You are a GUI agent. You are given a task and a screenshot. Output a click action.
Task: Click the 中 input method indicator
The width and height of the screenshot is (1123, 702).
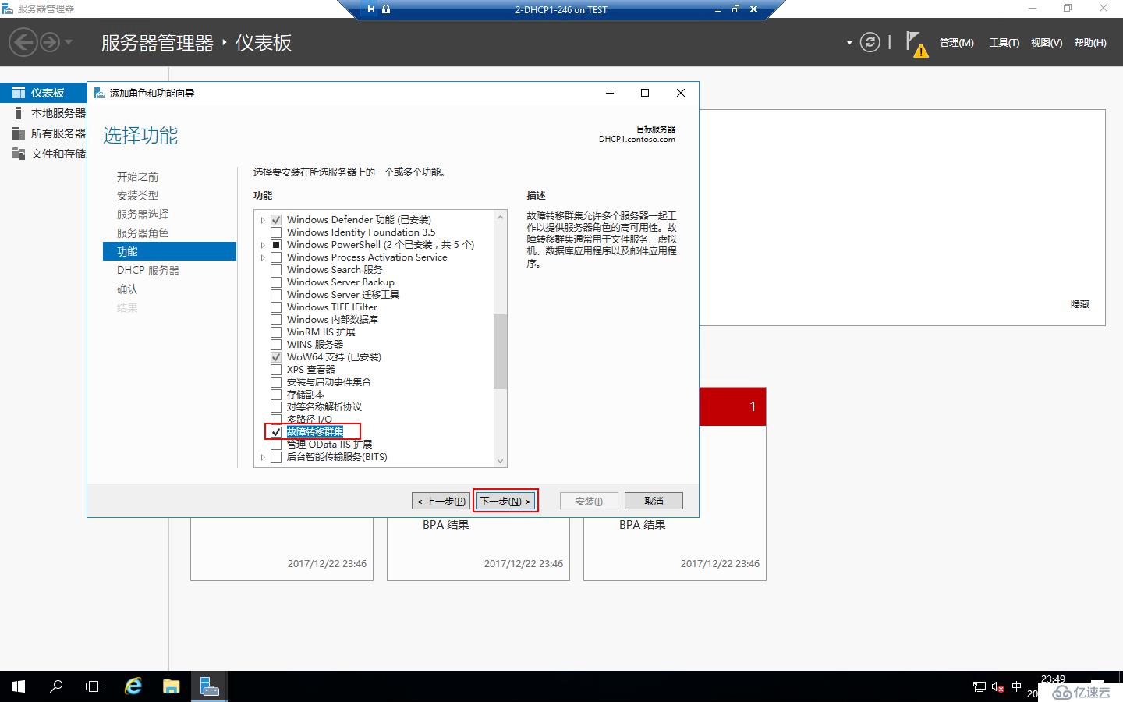(1016, 686)
